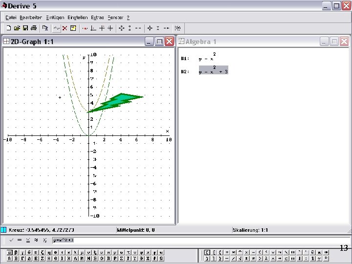Save using the floppy disk icon
Image resolution: width=352 pixels, height=264 pixels.
(25, 28)
